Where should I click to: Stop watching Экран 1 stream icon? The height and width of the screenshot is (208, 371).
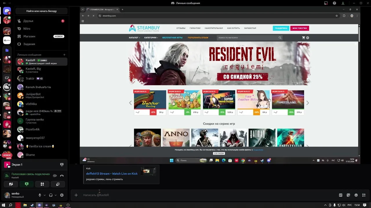[62, 164]
